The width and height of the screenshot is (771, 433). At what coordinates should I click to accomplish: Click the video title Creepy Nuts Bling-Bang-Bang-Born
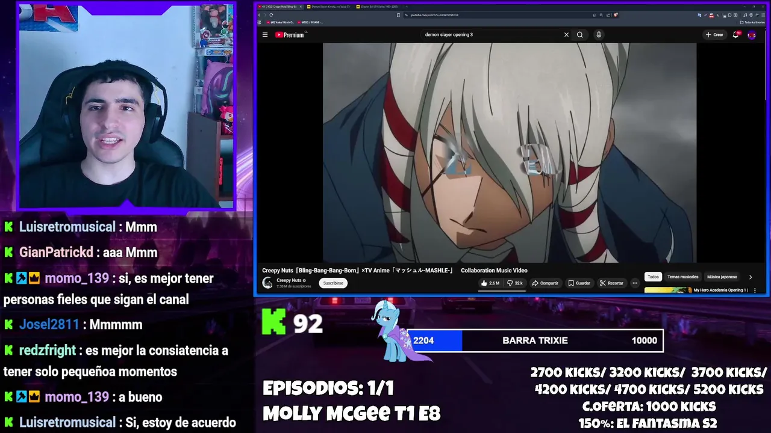(x=395, y=271)
